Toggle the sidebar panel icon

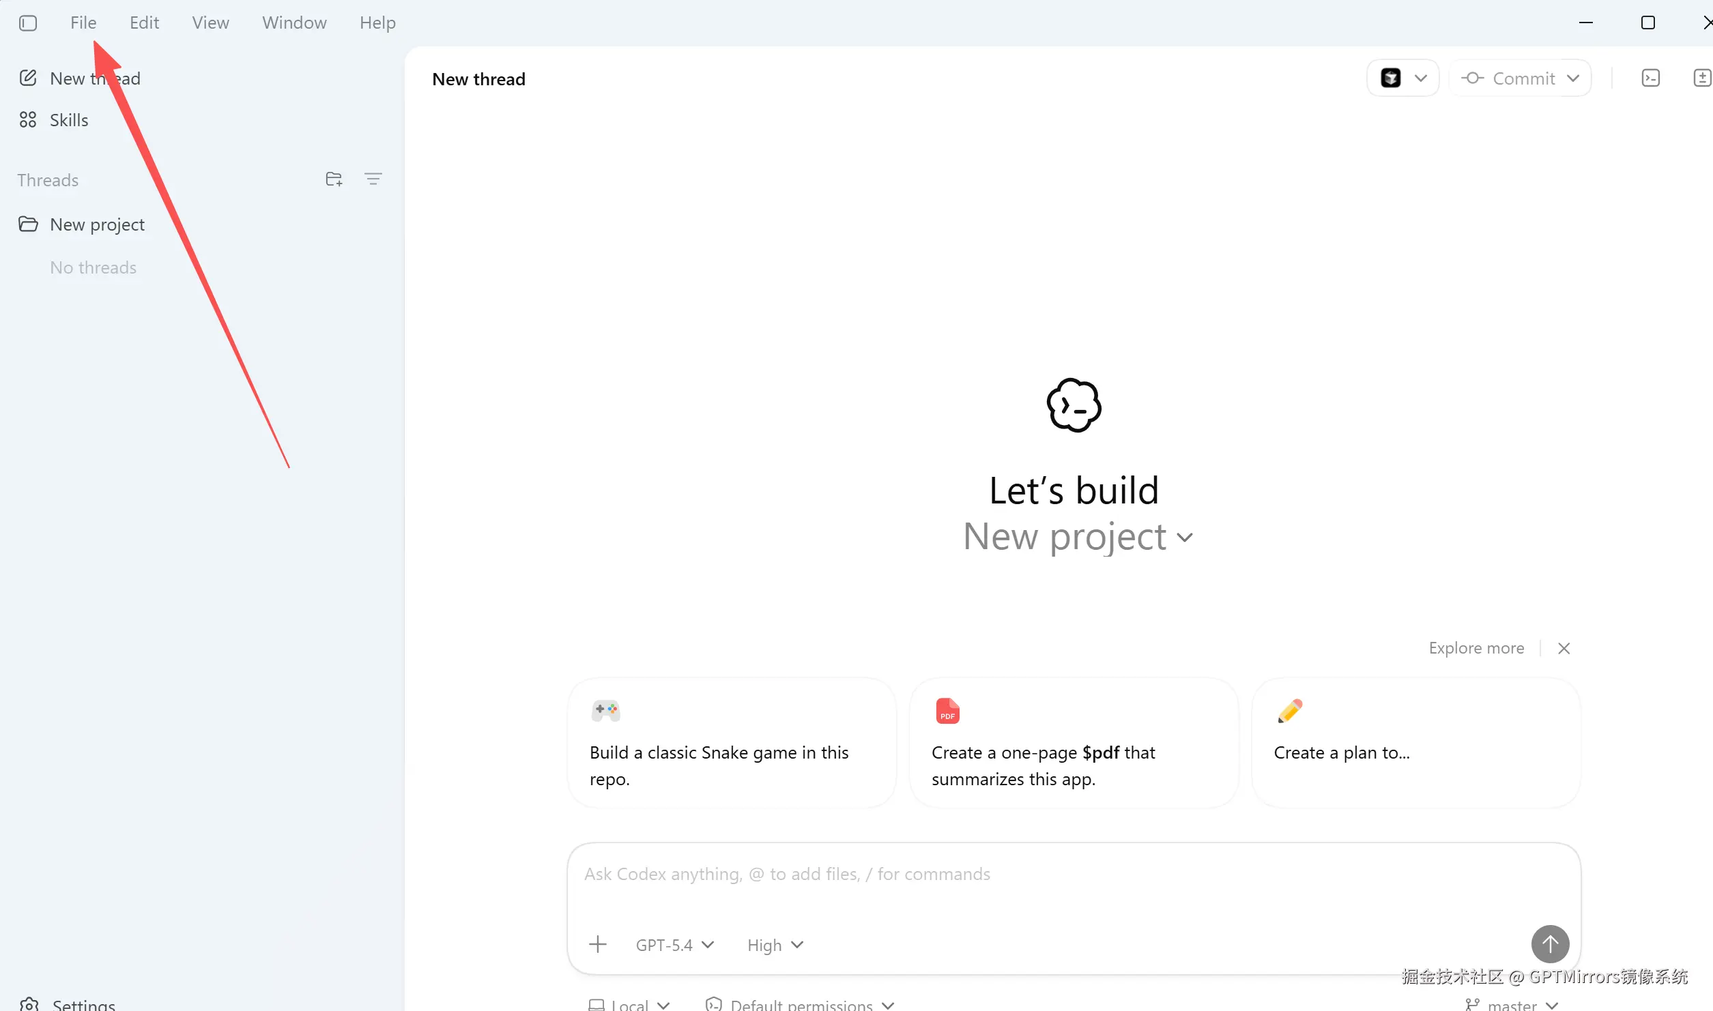[28, 23]
